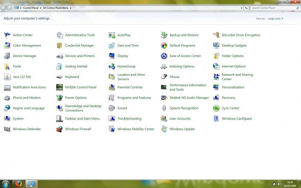Click the Backup and Restore icon
The height and width of the screenshot is (188, 301).
(164, 35)
